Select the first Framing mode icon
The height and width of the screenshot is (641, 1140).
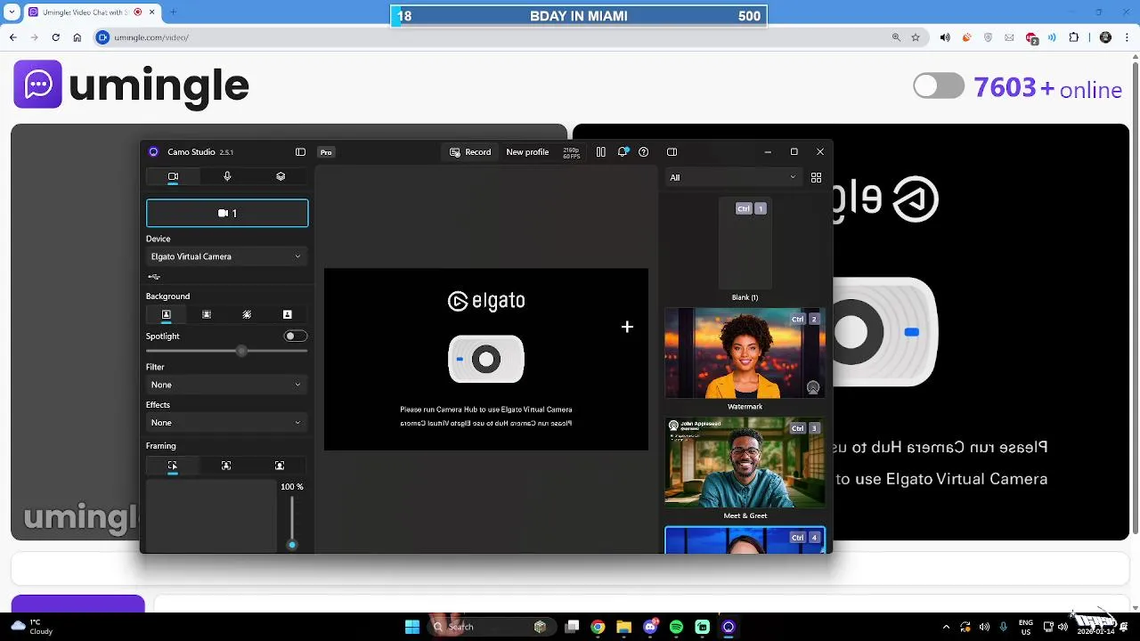(x=173, y=466)
